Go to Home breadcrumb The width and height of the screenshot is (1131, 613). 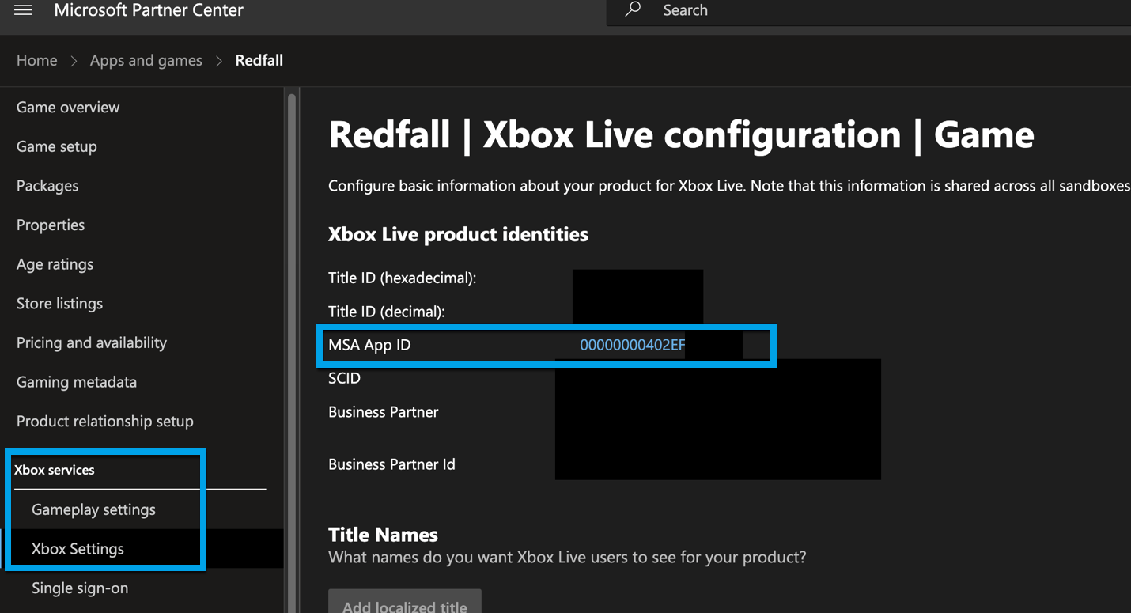point(37,61)
